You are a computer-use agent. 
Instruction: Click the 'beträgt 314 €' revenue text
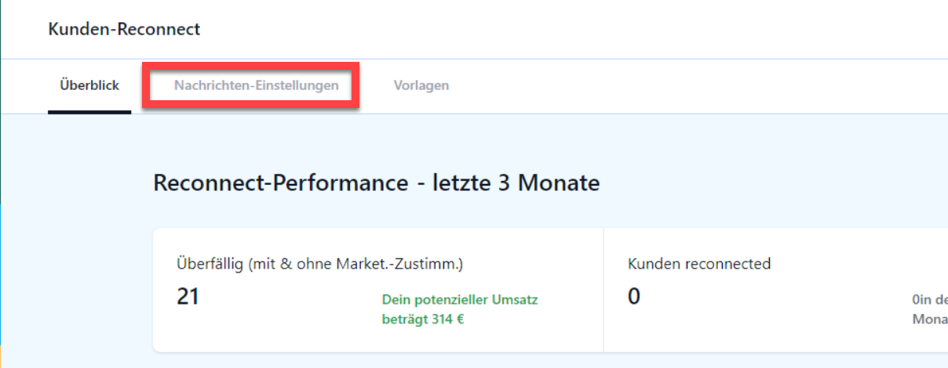(x=423, y=319)
